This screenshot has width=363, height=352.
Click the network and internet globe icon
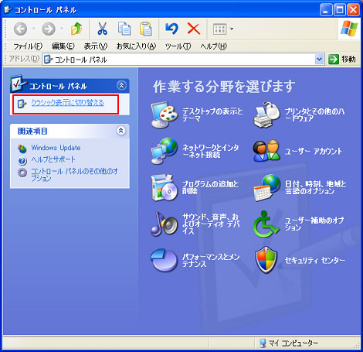pyautogui.click(x=165, y=151)
